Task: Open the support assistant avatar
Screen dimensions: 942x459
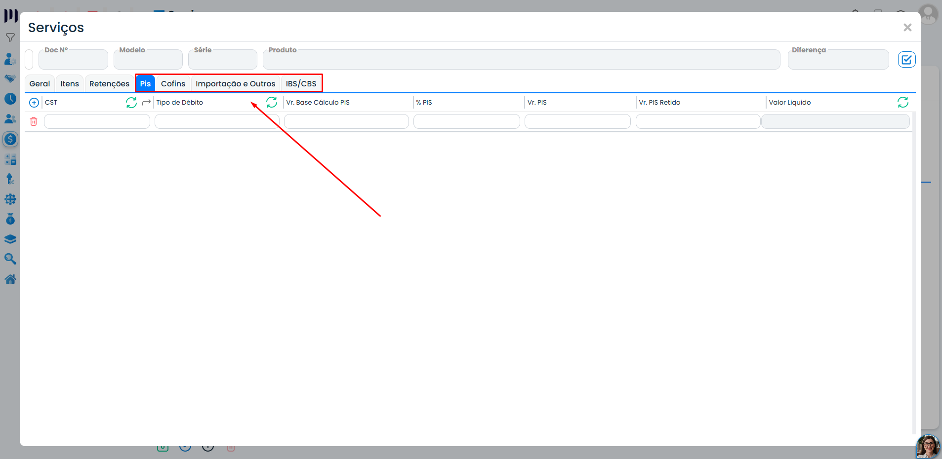Action: tap(928, 446)
